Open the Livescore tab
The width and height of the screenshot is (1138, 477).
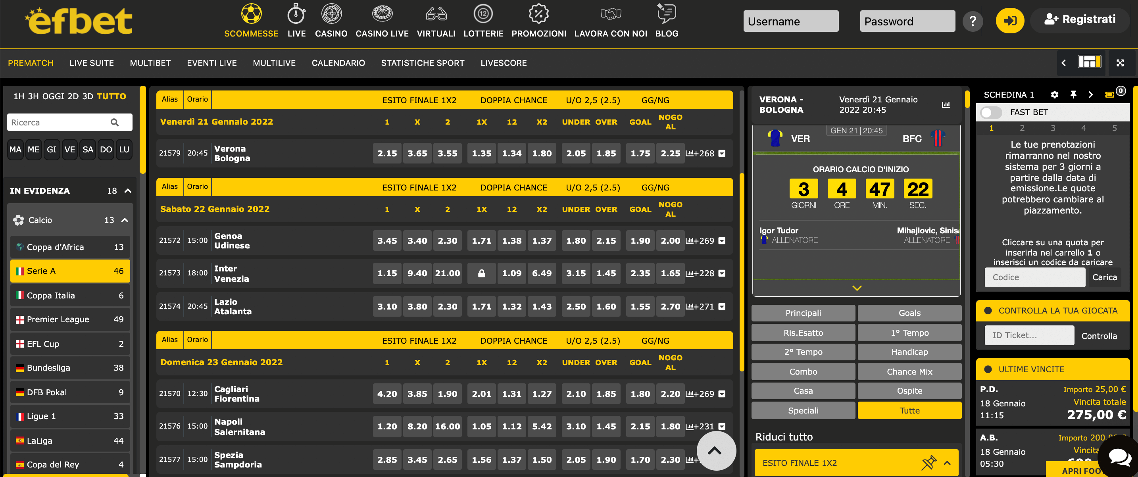504,63
